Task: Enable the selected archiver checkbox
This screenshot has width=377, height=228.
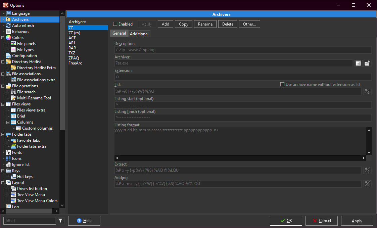Action: [x=115, y=24]
